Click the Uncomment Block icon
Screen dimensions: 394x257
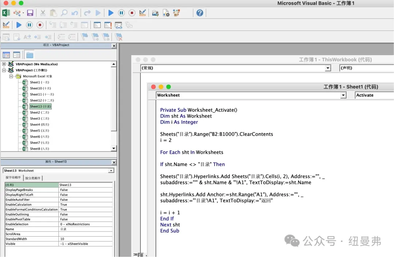pyautogui.click(x=72, y=37)
